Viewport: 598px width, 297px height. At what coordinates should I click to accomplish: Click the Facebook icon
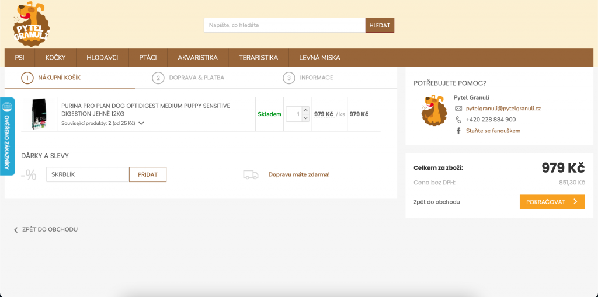click(458, 131)
